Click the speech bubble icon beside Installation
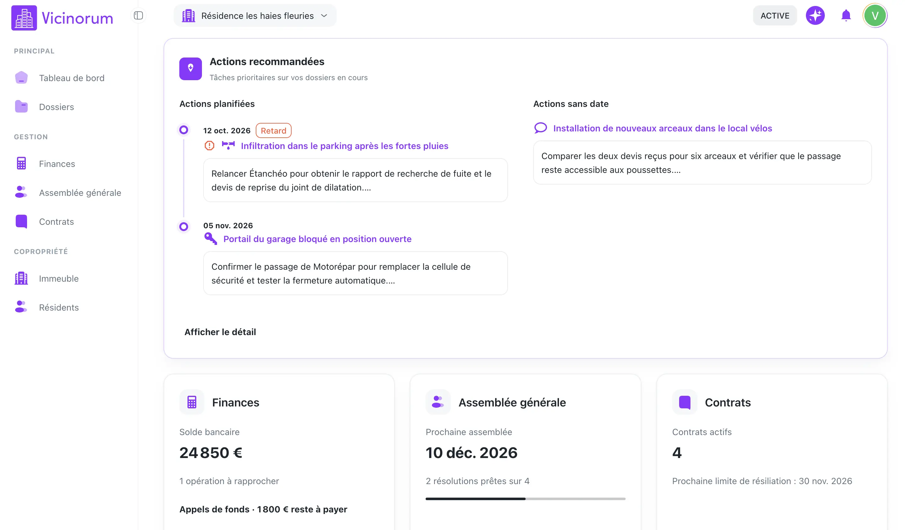The image size is (905, 530). point(540,128)
